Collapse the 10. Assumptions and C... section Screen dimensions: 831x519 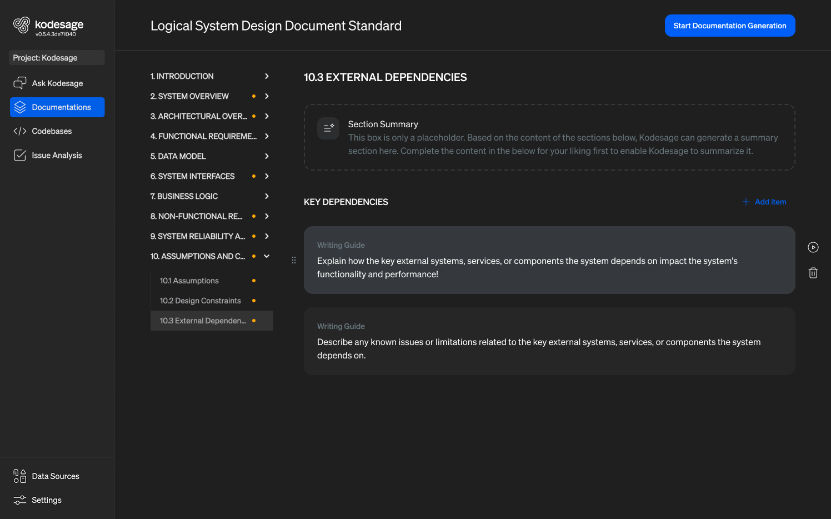pos(267,256)
